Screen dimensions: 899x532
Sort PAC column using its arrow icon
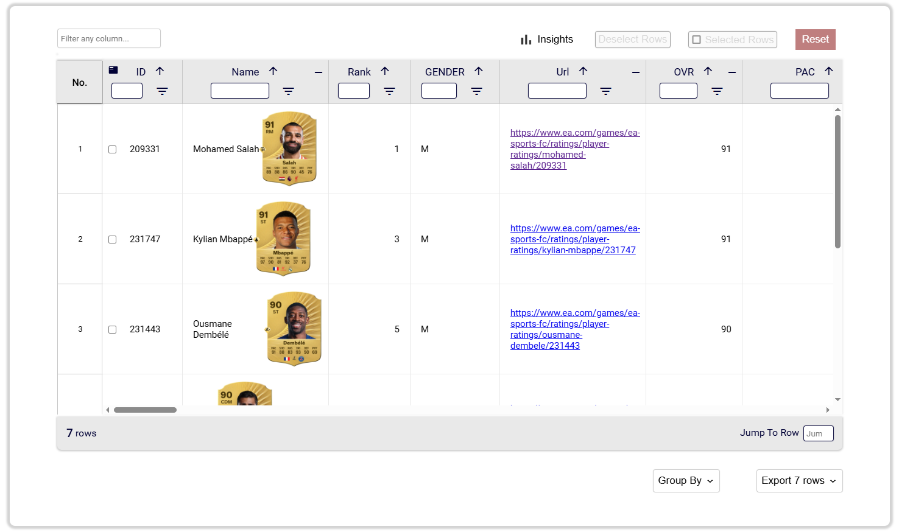pyautogui.click(x=829, y=71)
